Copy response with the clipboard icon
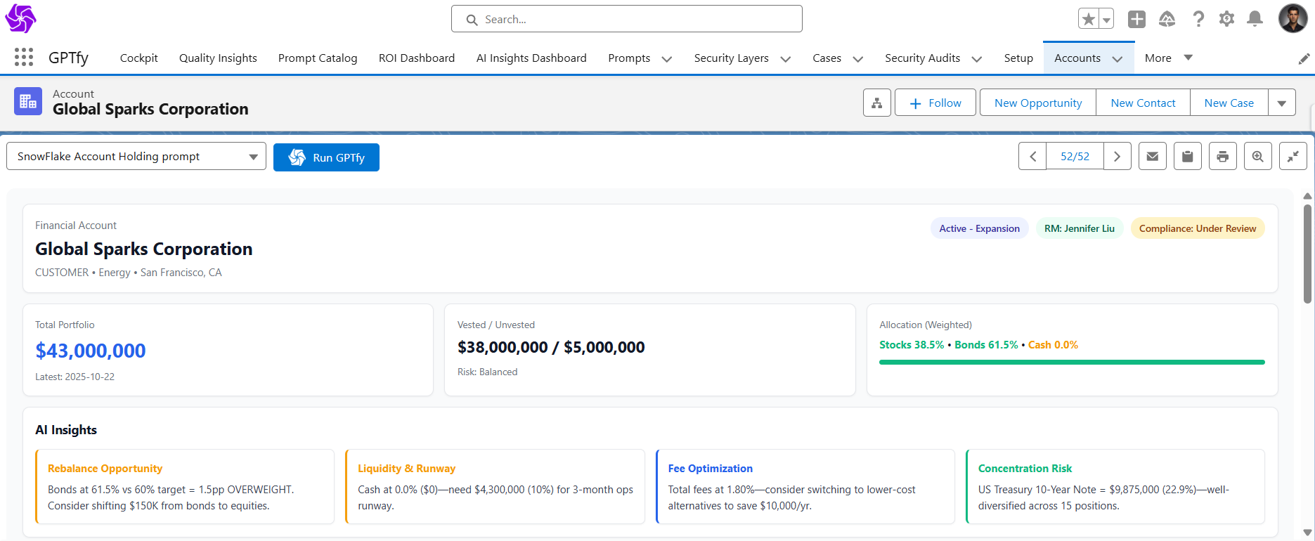Screen dimensions: 1315x541 1187,157
